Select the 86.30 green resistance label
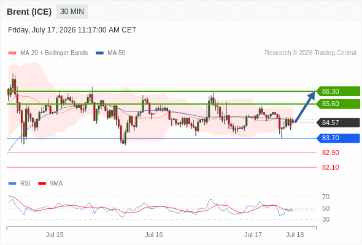362x245 pixels. coord(338,91)
